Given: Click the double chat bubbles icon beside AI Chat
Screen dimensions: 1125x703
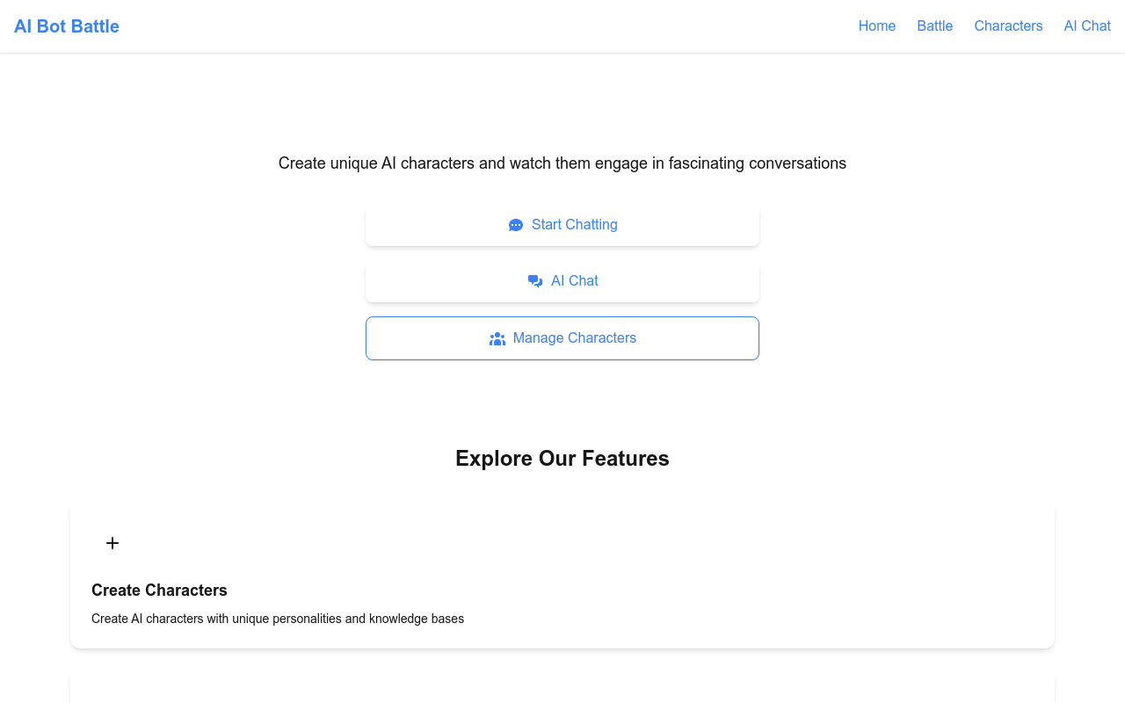Looking at the screenshot, I should tap(535, 281).
